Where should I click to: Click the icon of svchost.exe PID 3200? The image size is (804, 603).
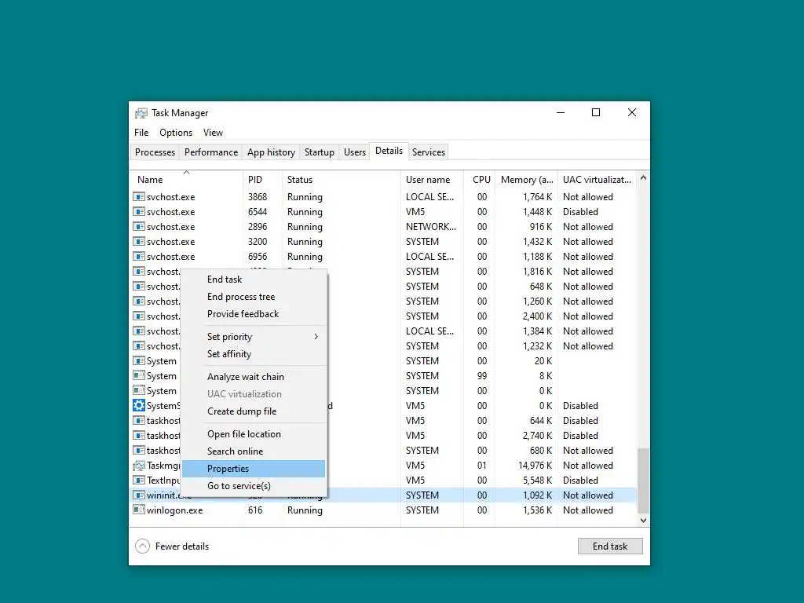(138, 241)
